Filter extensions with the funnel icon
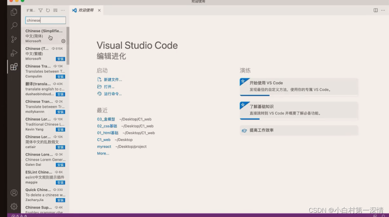The height and width of the screenshot is (217, 389). [40, 10]
